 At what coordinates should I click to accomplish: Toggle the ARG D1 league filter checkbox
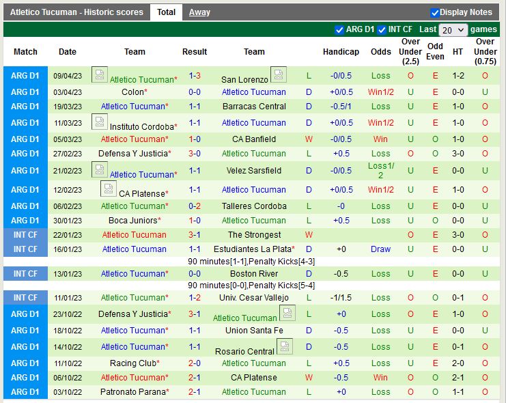coord(339,29)
